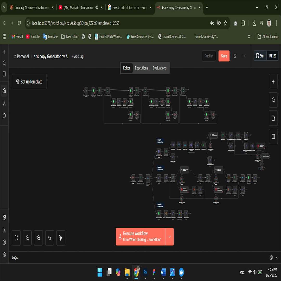Add a new node with the plus icon
Image resolution: width=281 pixels, height=281 pixels.
click(x=273, y=81)
